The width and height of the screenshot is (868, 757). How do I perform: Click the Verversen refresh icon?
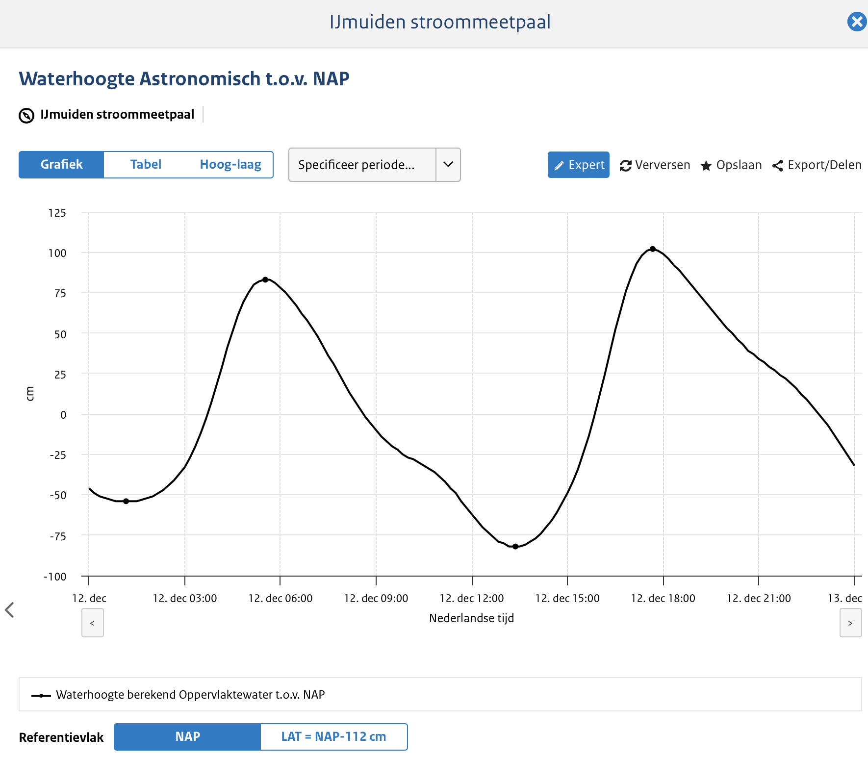coord(625,166)
